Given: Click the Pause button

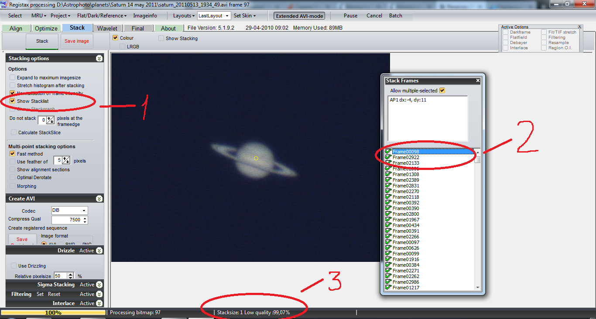Looking at the screenshot, I should click(350, 16).
